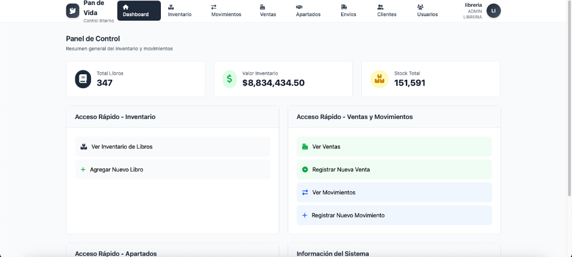The image size is (572, 257).
Task: Click the book icon in Total Libros card
Action: click(83, 79)
